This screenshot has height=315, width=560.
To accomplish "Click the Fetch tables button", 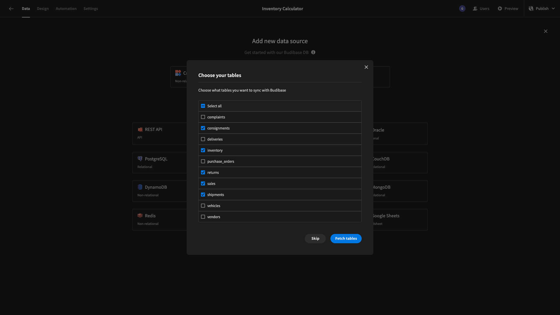I will coord(346,239).
